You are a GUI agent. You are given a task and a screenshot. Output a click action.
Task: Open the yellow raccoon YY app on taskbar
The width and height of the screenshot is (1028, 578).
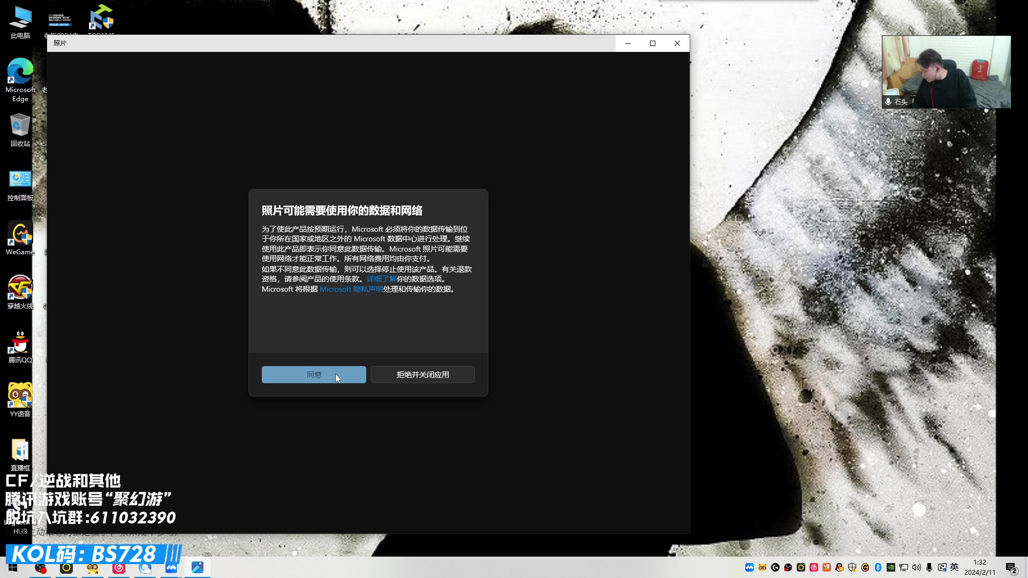(93, 568)
